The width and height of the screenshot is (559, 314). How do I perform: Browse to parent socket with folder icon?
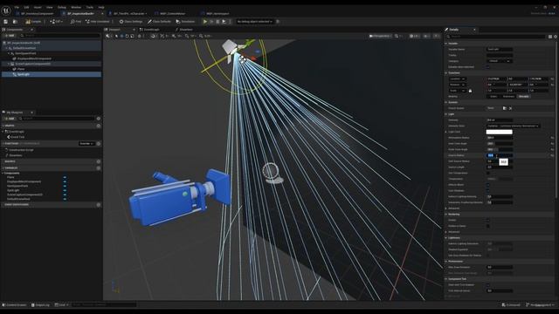(x=505, y=108)
